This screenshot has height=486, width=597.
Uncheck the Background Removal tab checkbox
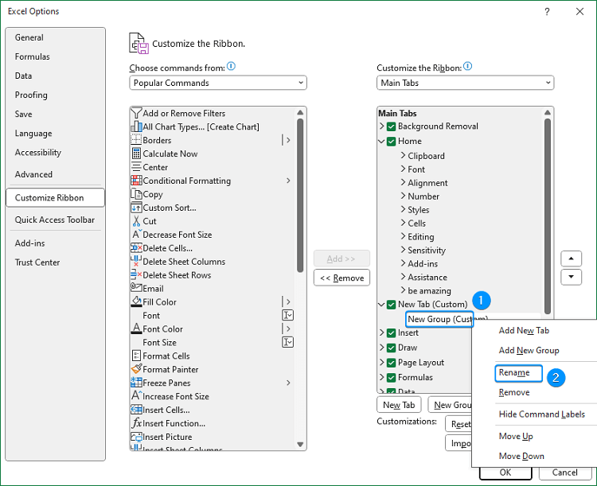tap(391, 126)
